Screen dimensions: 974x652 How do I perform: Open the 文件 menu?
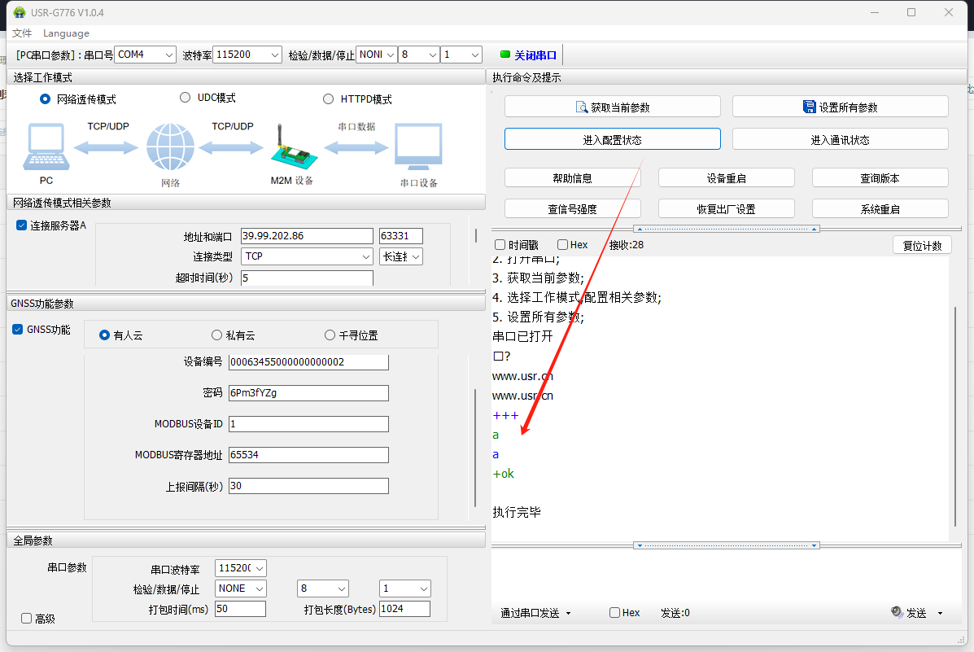click(x=22, y=33)
